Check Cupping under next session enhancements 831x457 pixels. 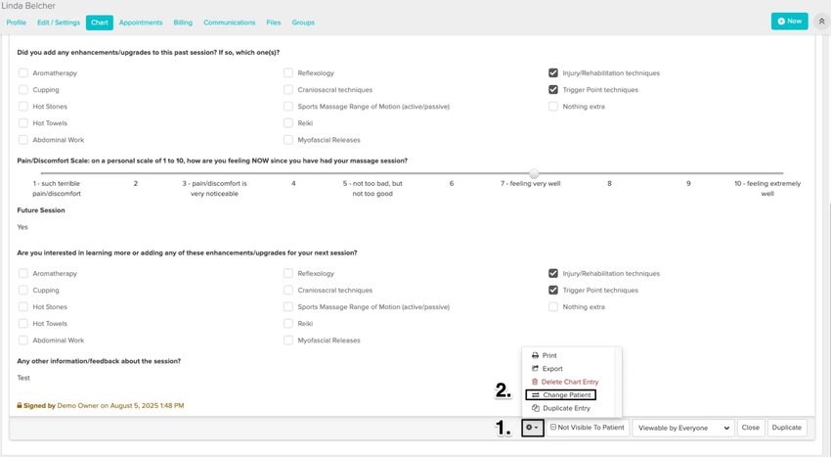23,291
